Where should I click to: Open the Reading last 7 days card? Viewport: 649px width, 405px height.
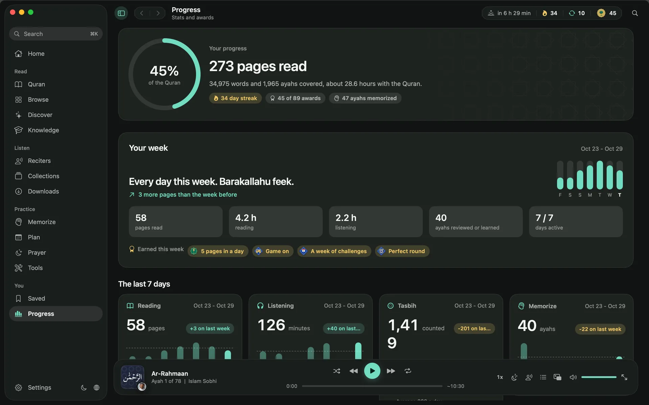[x=180, y=327]
